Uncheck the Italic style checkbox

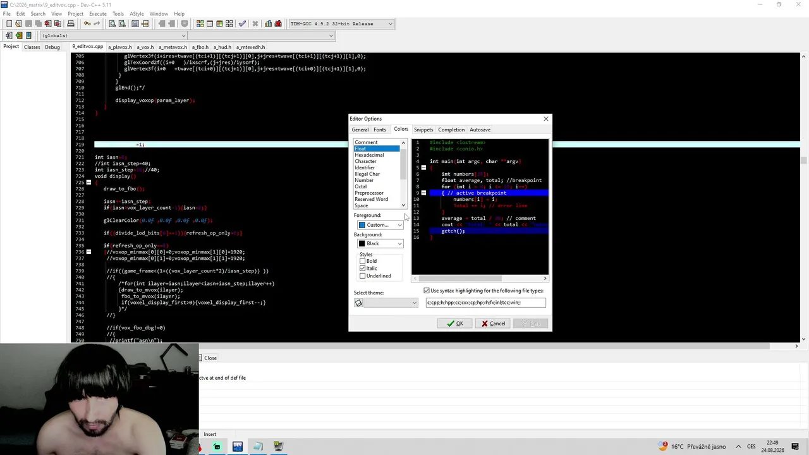point(362,269)
